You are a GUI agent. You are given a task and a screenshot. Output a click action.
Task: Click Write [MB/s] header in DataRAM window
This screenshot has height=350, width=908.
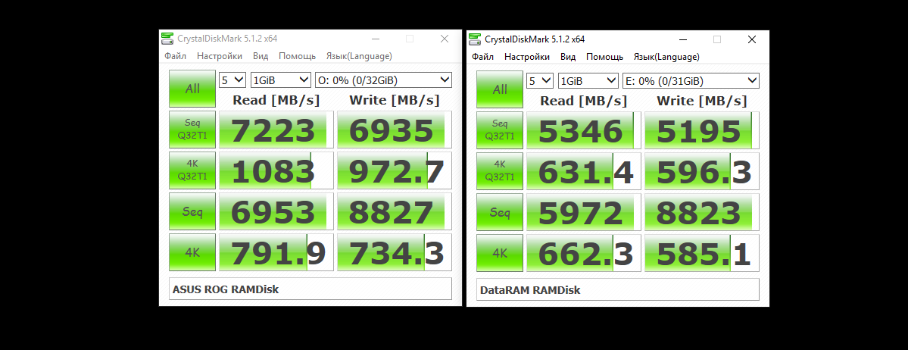702,100
